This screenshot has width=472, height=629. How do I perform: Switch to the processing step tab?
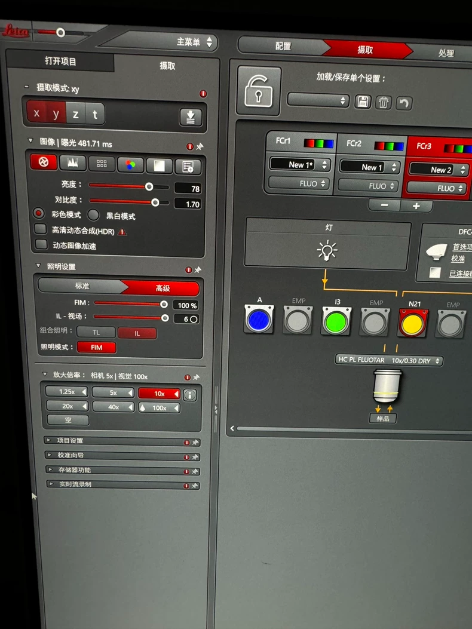[443, 53]
